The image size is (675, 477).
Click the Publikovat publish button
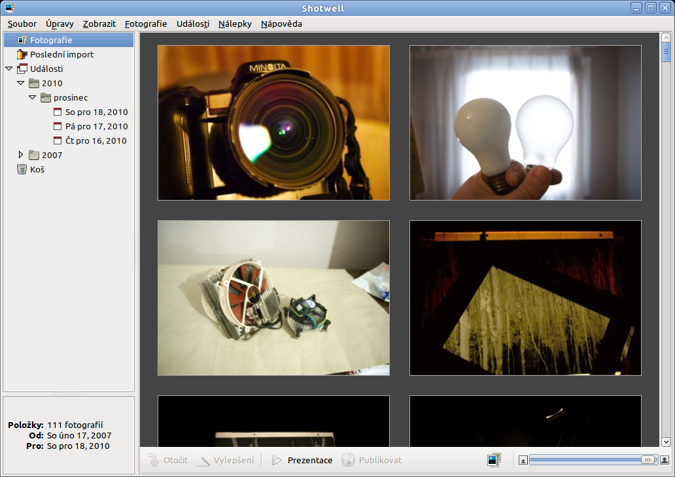[372, 460]
